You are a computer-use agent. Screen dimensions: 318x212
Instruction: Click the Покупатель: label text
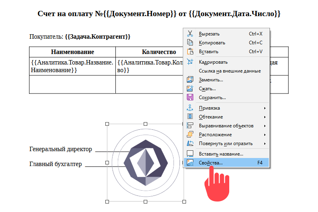(46, 37)
